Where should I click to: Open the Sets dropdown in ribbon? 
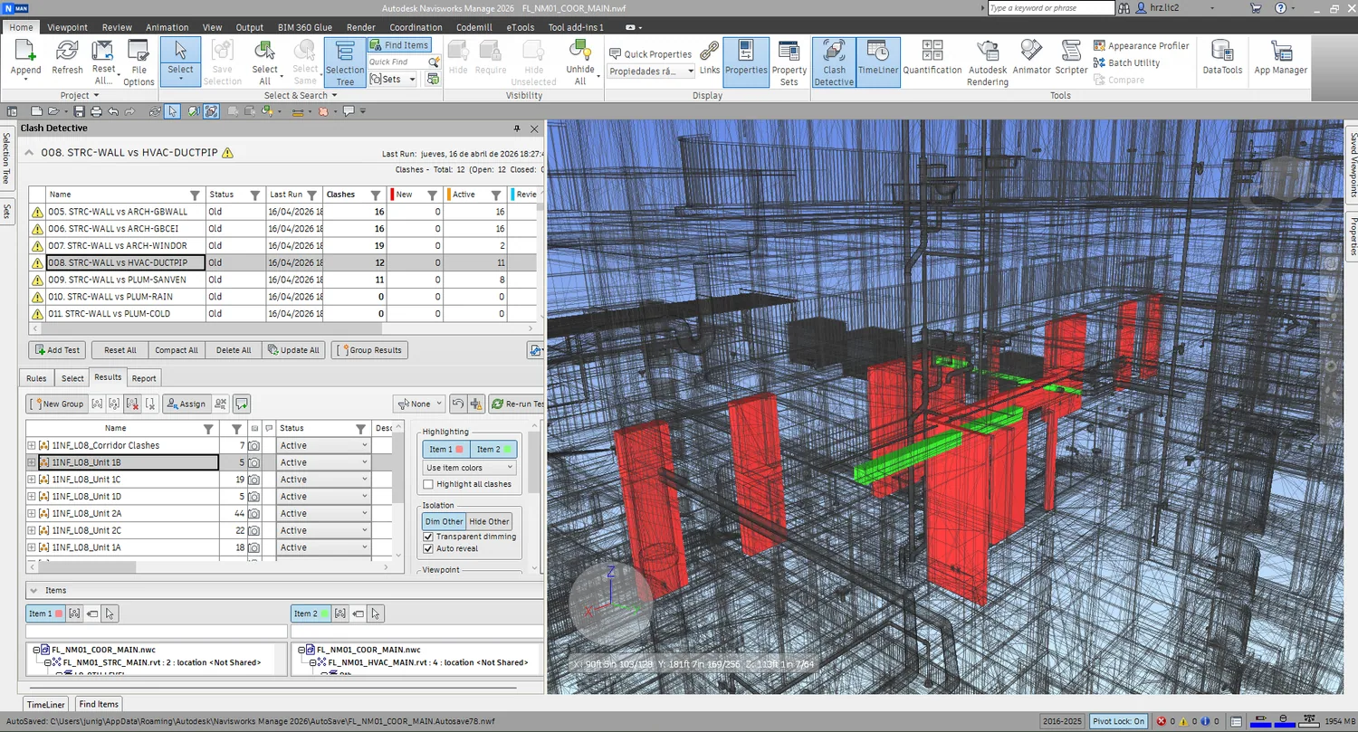(x=392, y=79)
